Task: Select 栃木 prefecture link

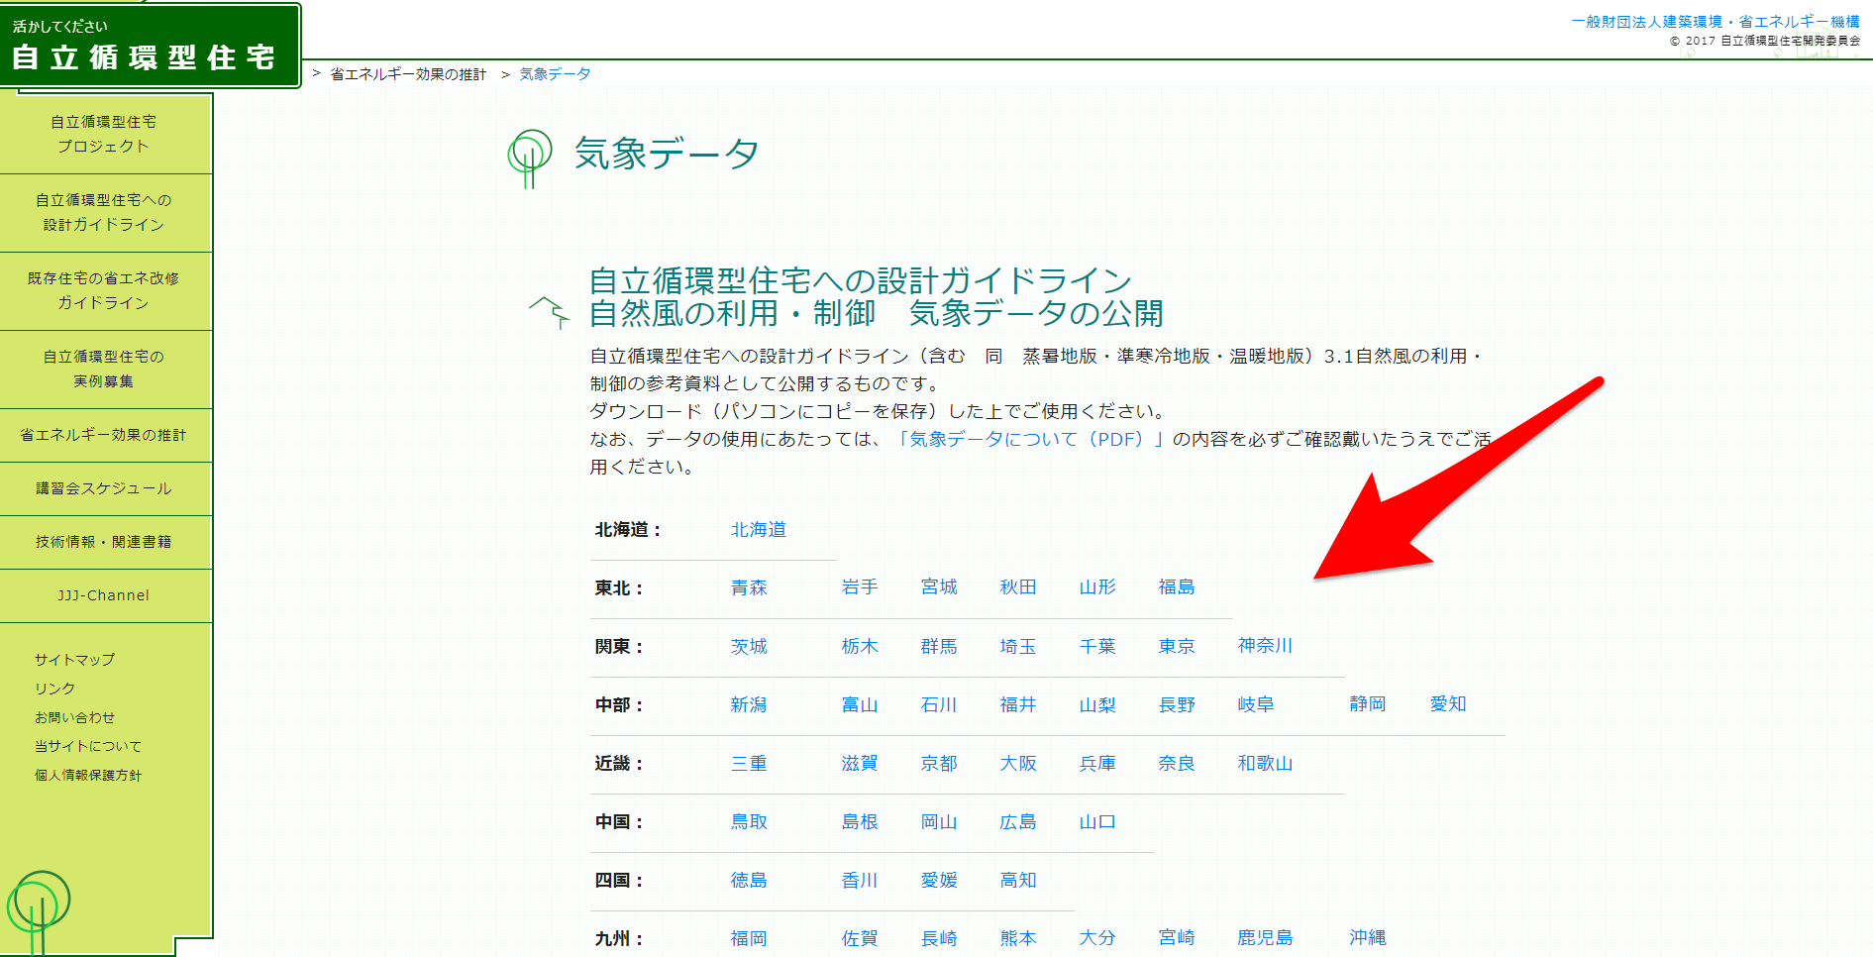Action: click(x=860, y=646)
